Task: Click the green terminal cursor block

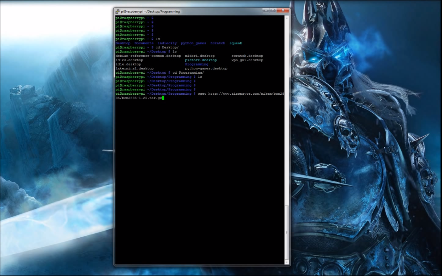Action: pos(163,98)
